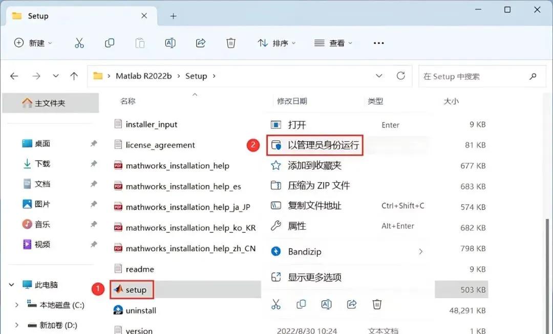The image size is (553, 334).
Task: Open the 新建 dropdown menu
Action: [33, 43]
